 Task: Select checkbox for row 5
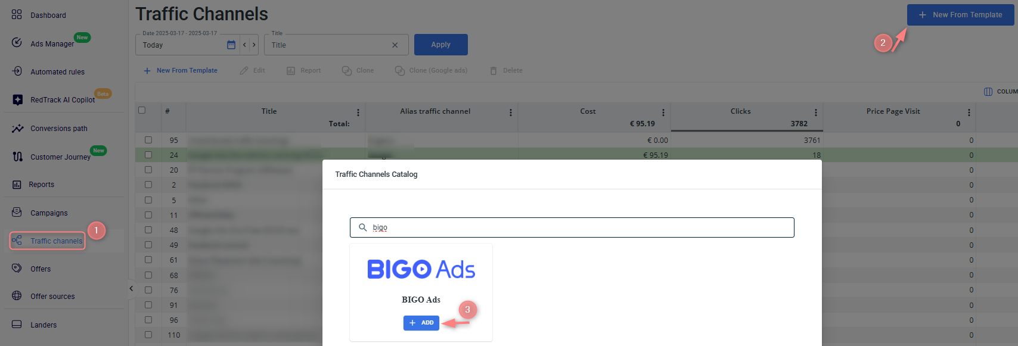148,200
